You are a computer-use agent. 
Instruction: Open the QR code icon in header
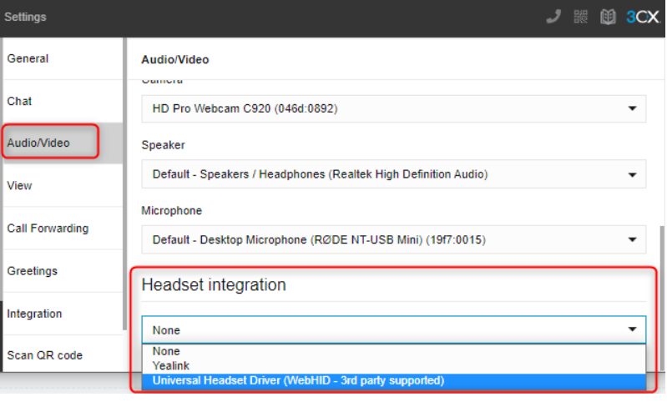tap(580, 17)
